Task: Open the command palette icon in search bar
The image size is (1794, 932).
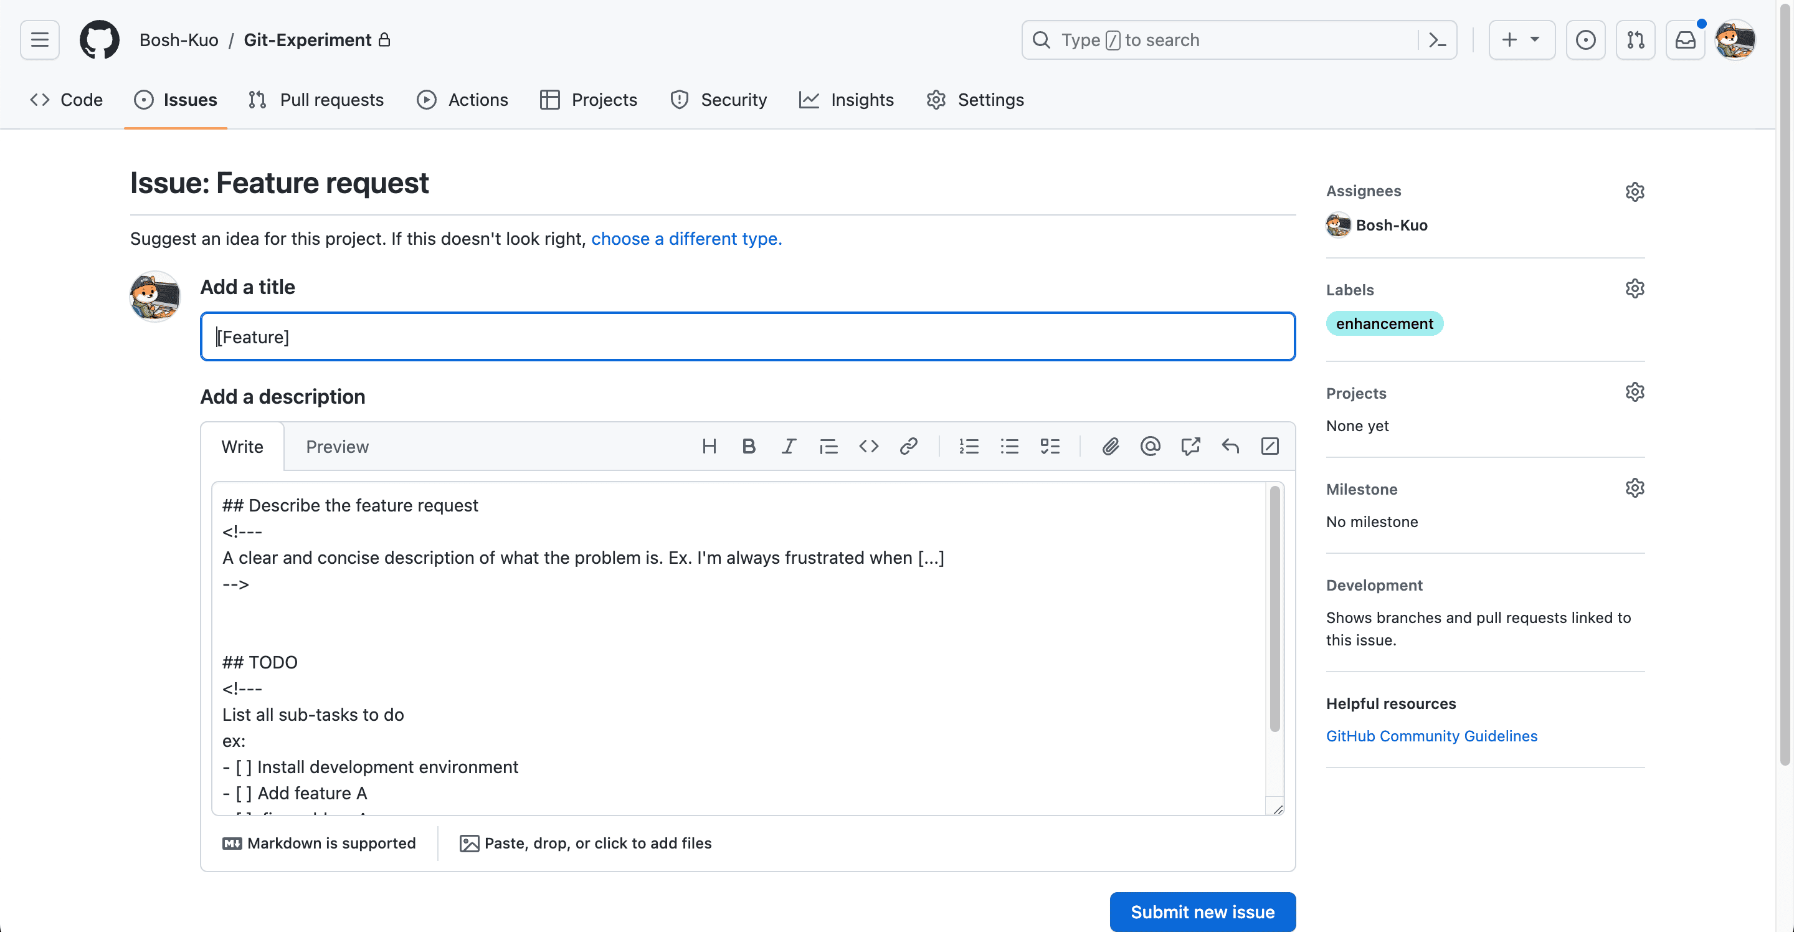Action: [x=1438, y=40]
